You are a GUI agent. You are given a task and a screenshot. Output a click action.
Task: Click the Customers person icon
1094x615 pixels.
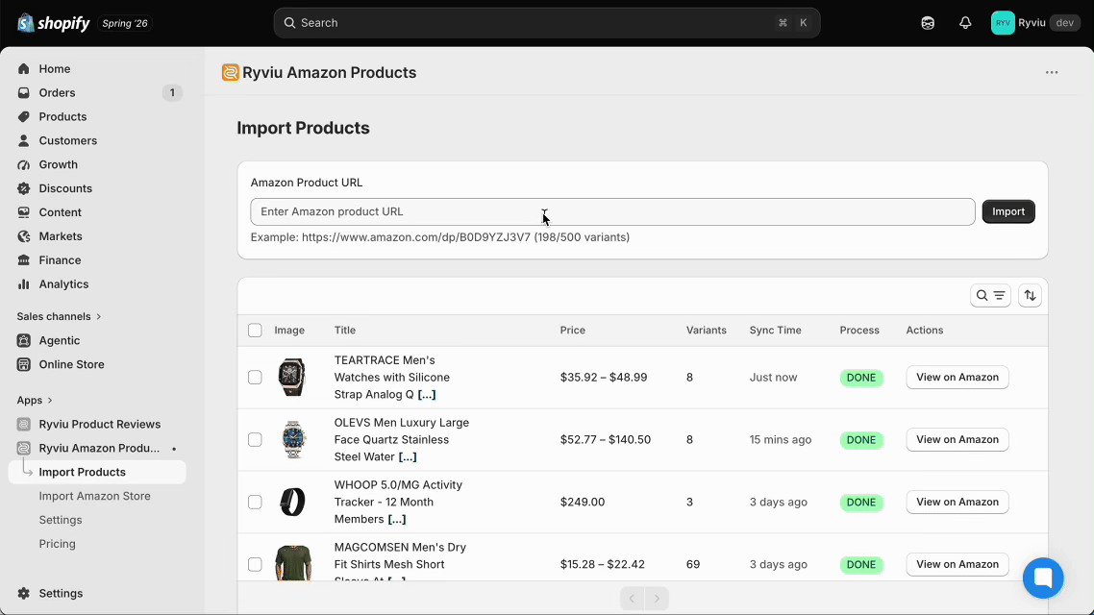(24, 141)
